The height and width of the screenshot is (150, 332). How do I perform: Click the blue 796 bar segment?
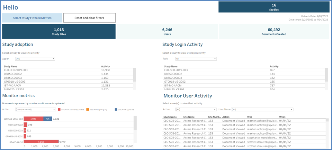pos(48,119)
